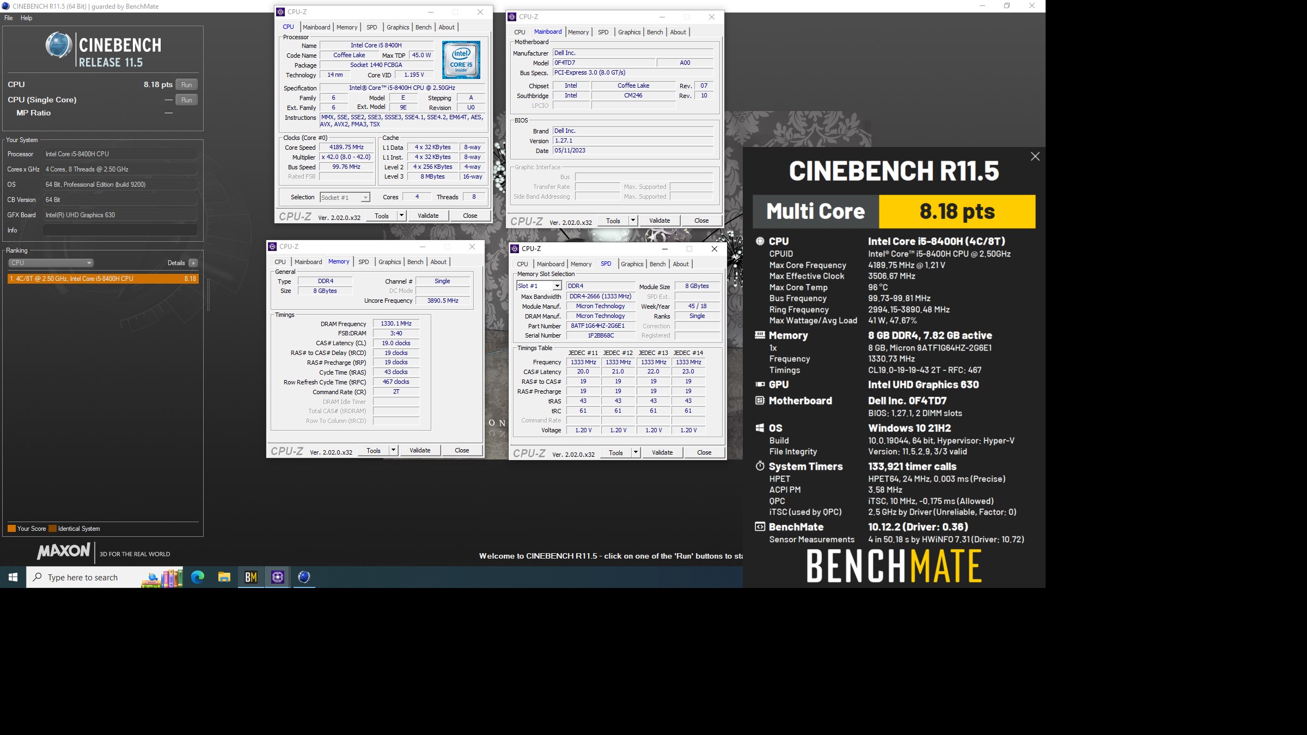The width and height of the screenshot is (1307, 735).
Task: Click the Identical System legend swatch
Action: (x=52, y=529)
